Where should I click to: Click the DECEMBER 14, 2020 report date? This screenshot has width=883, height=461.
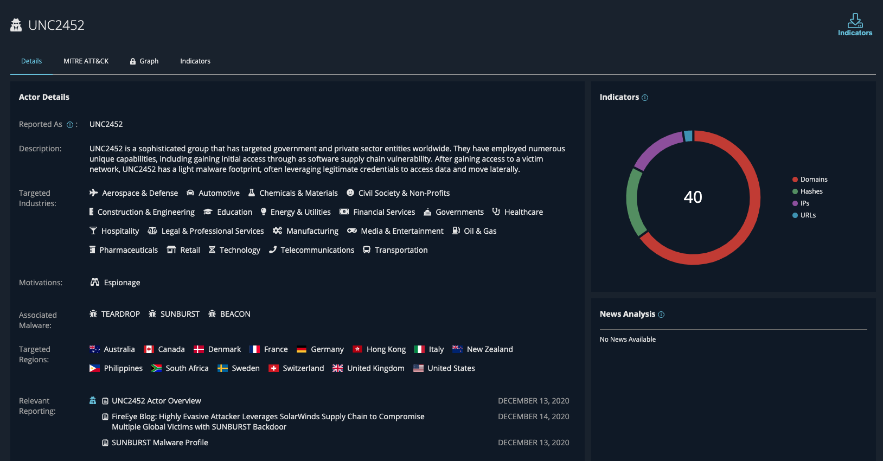point(534,417)
